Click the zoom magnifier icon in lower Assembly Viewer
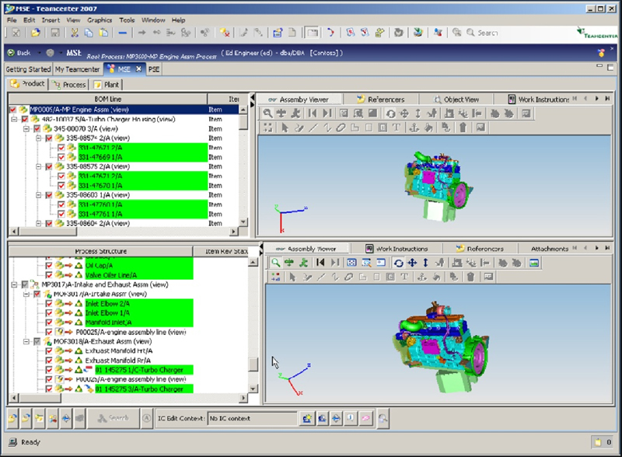The width and height of the screenshot is (622, 457). click(275, 263)
